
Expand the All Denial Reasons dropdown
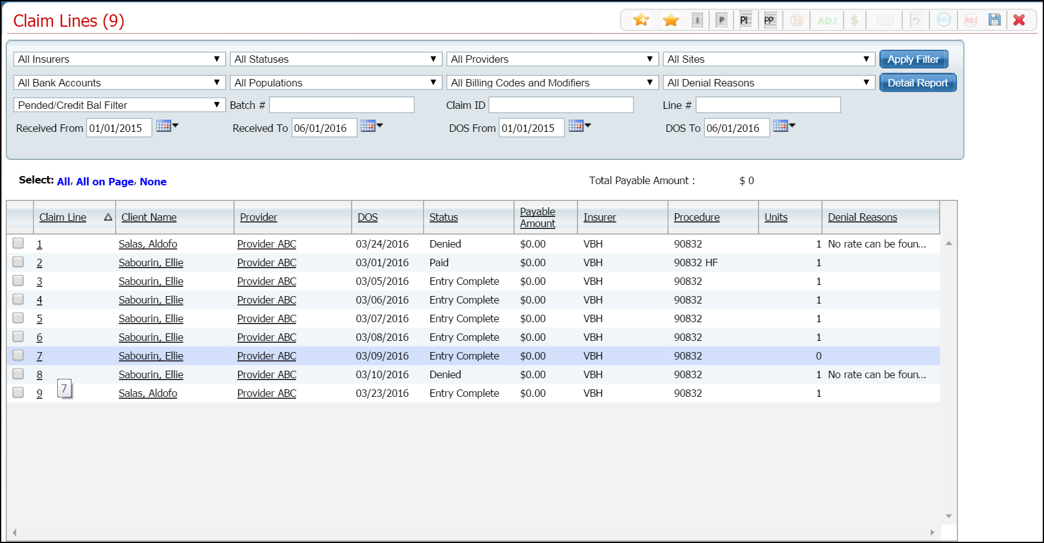[768, 83]
